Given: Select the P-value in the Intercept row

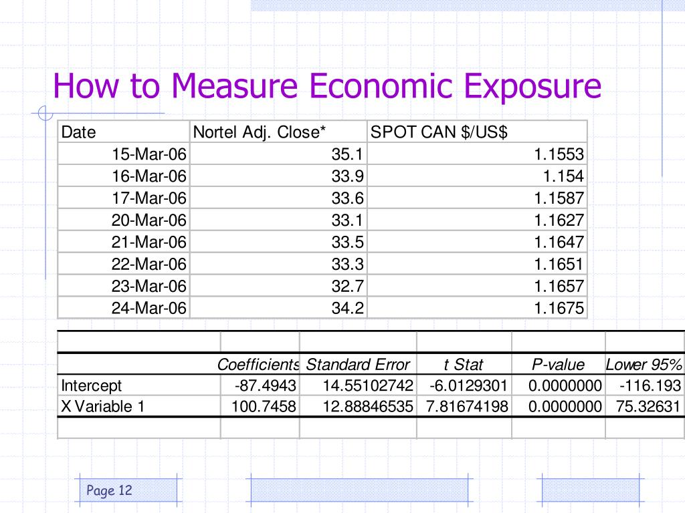Looking at the screenshot, I should click(x=559, y=385).
